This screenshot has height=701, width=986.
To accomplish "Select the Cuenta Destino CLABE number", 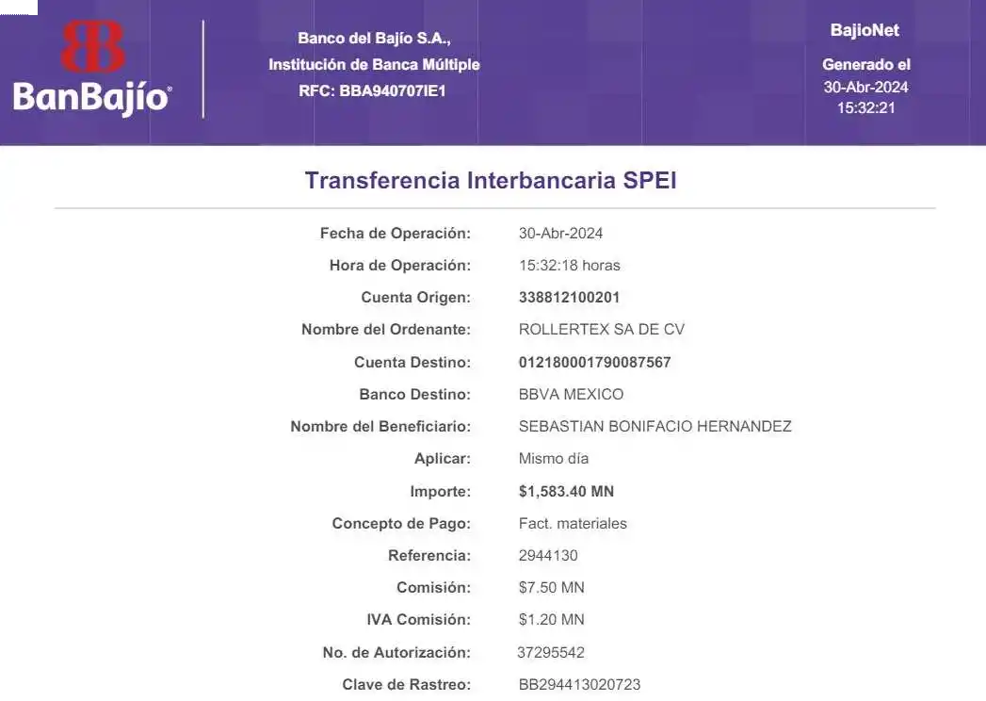I will pos(594,362).
